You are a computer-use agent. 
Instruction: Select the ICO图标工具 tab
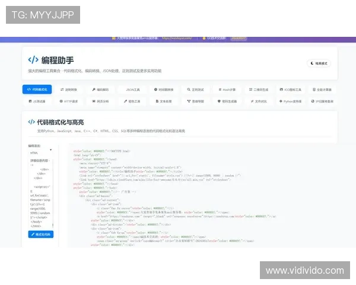coord(290,90)
